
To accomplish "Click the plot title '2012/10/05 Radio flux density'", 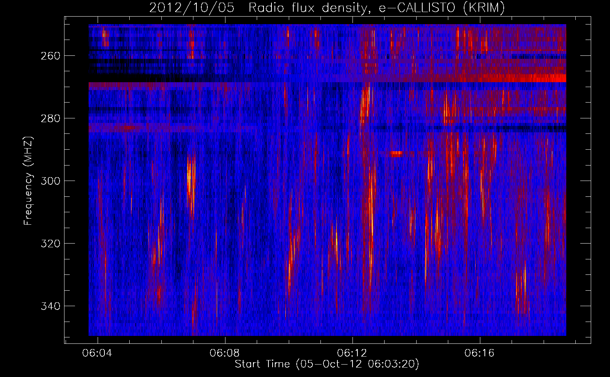I will 327,8.
